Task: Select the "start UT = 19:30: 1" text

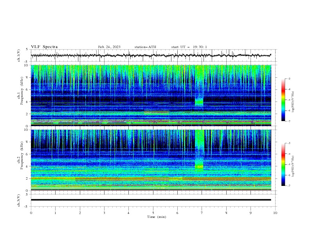Action: click(189, 47)
